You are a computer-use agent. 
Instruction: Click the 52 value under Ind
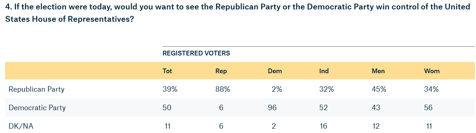point(324,108)
